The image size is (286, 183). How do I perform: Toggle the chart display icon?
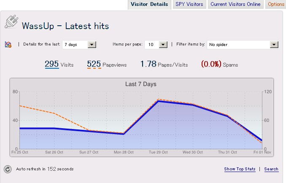[x=8, y=44]
